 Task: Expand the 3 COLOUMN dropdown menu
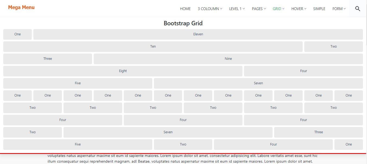[x=210, y=9]
